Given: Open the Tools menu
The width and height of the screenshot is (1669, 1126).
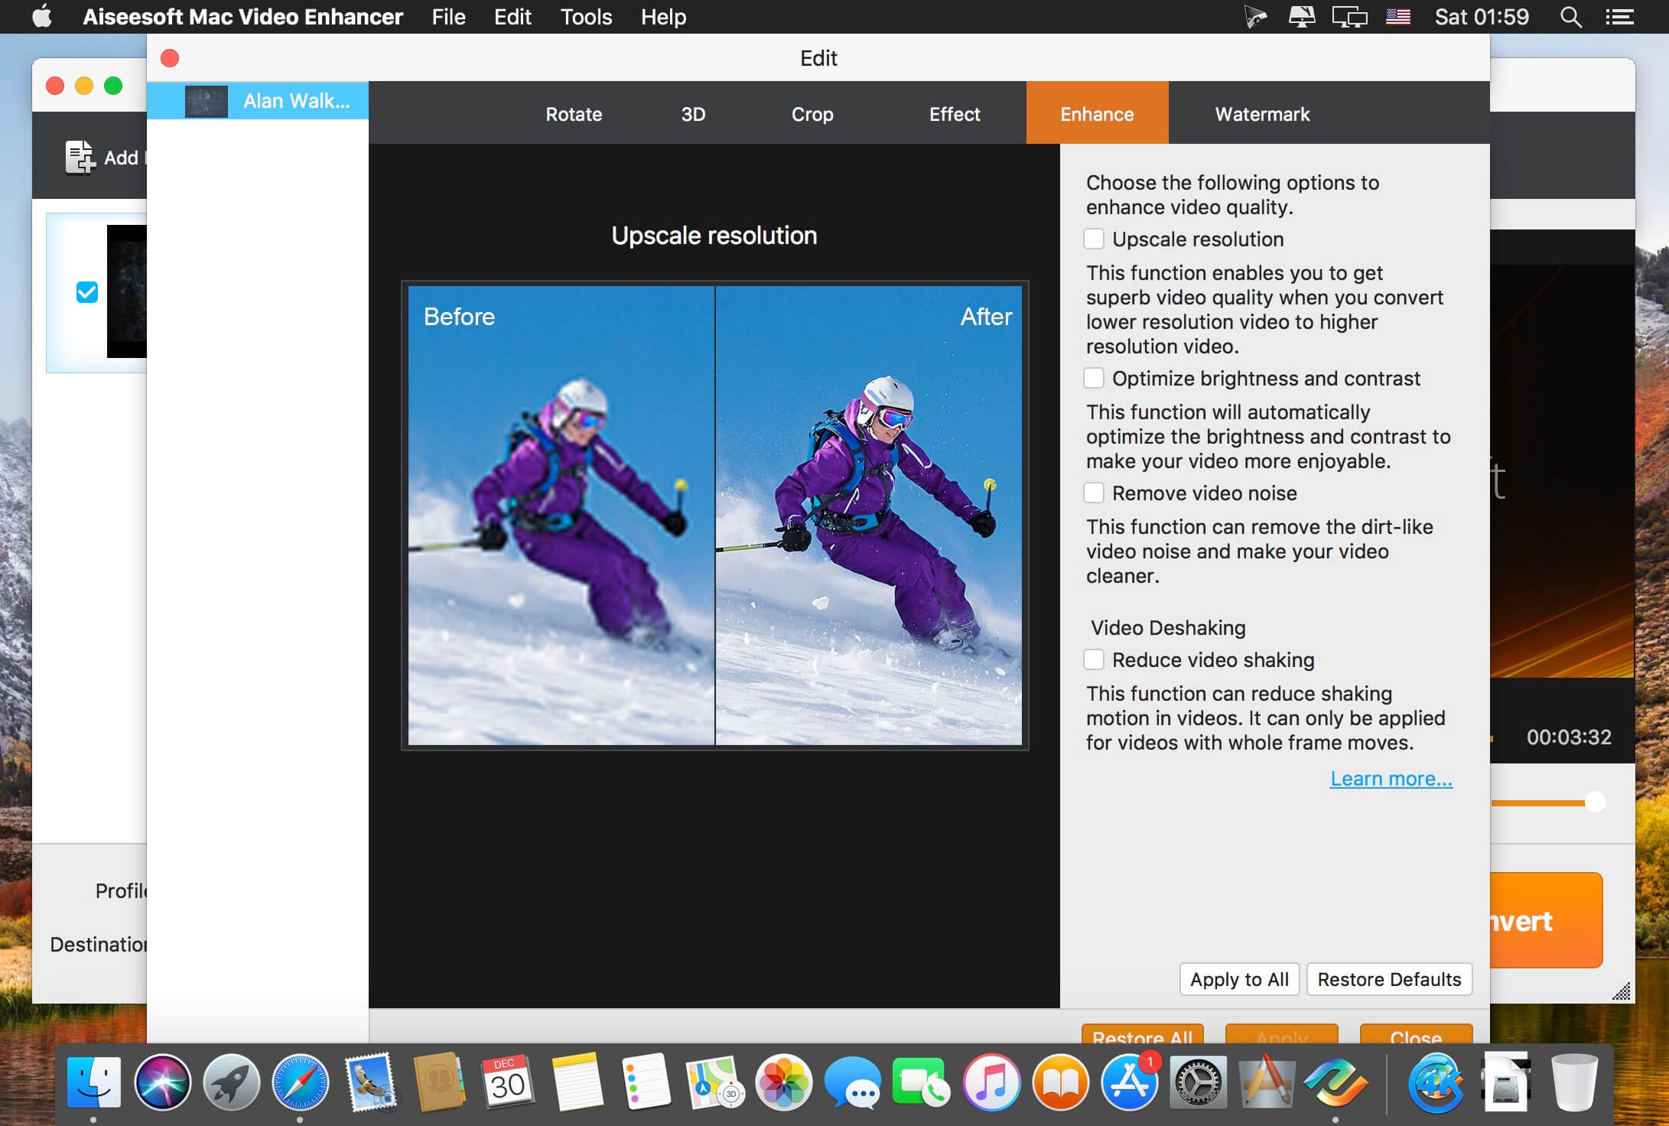Looking at the screenshot, I should click(x=586, y=17).
